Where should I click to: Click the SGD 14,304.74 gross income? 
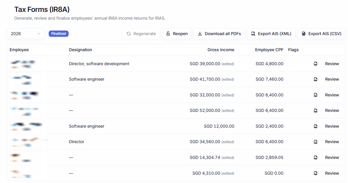205,157
